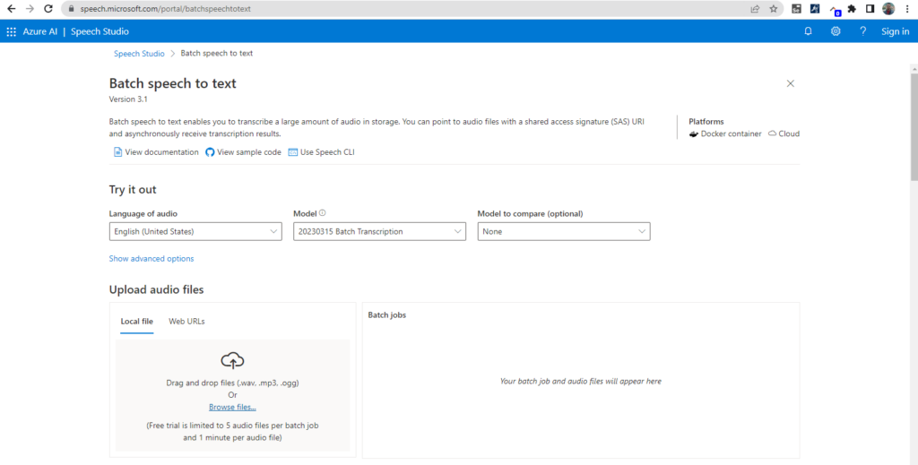The image size is (918, 465).
Task: Click the browser forward arrow
Action: 30,9
